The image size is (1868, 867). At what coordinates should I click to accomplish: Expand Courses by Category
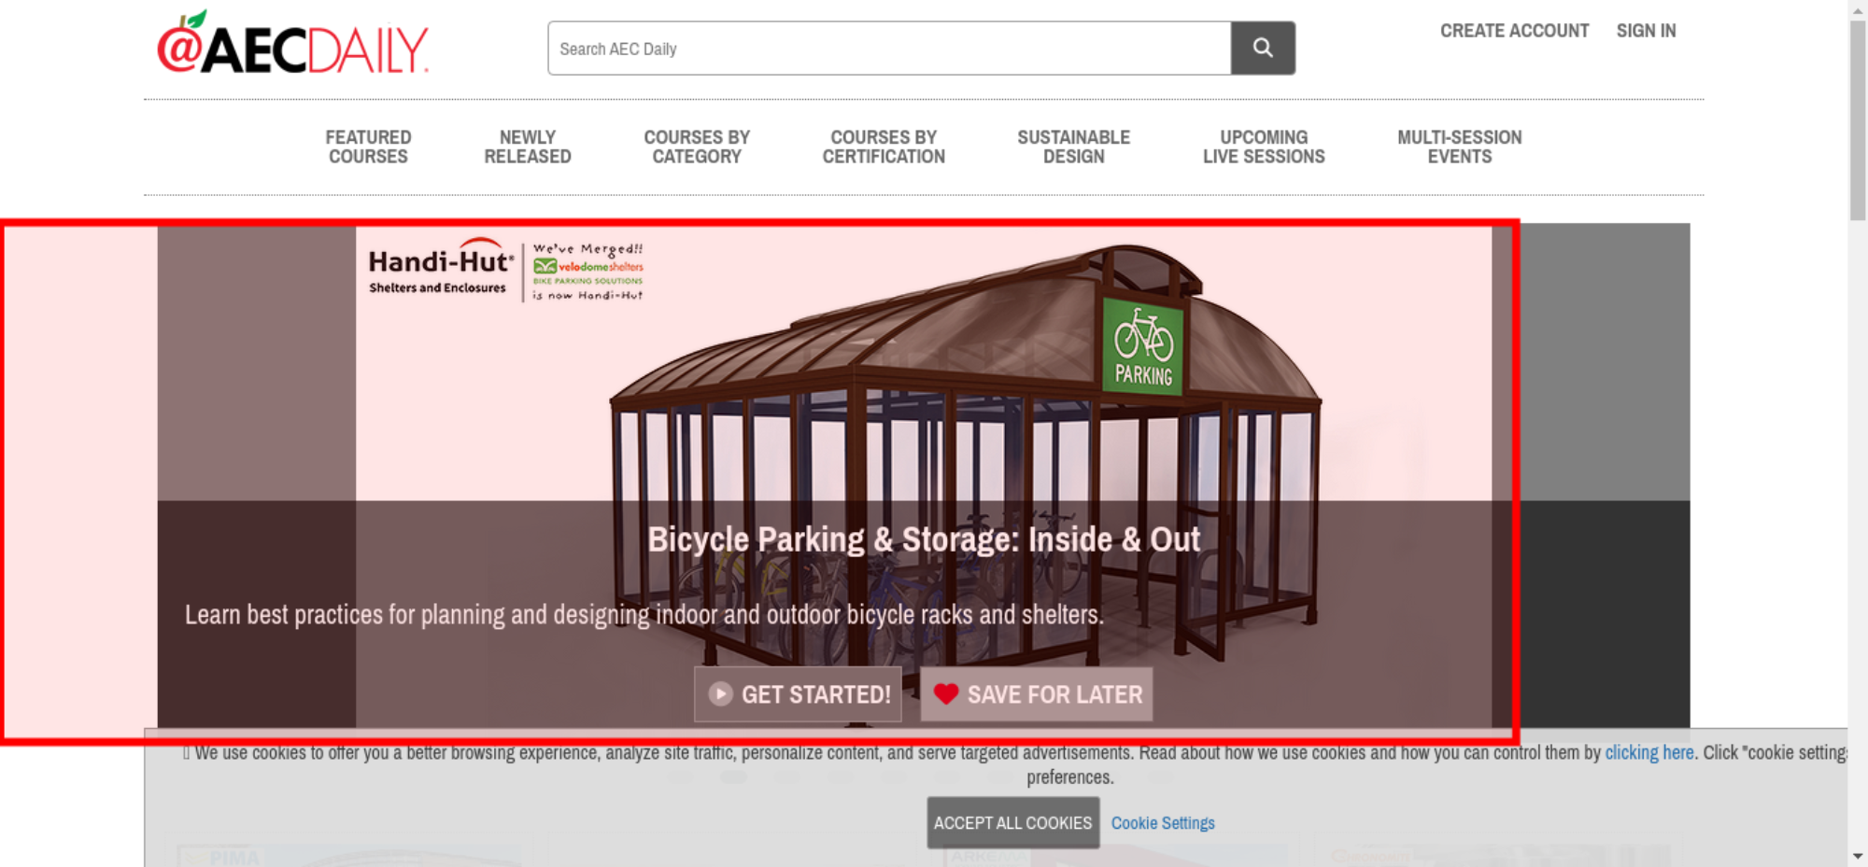697,147
